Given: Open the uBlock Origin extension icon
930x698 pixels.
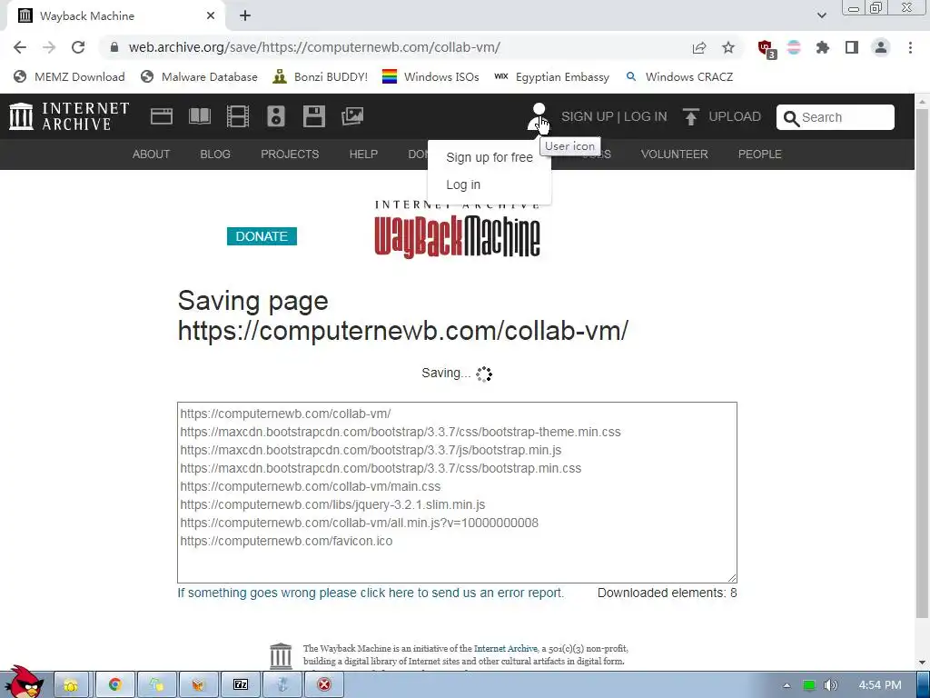Looking at the screenshot, I should (x=766, y=49).
